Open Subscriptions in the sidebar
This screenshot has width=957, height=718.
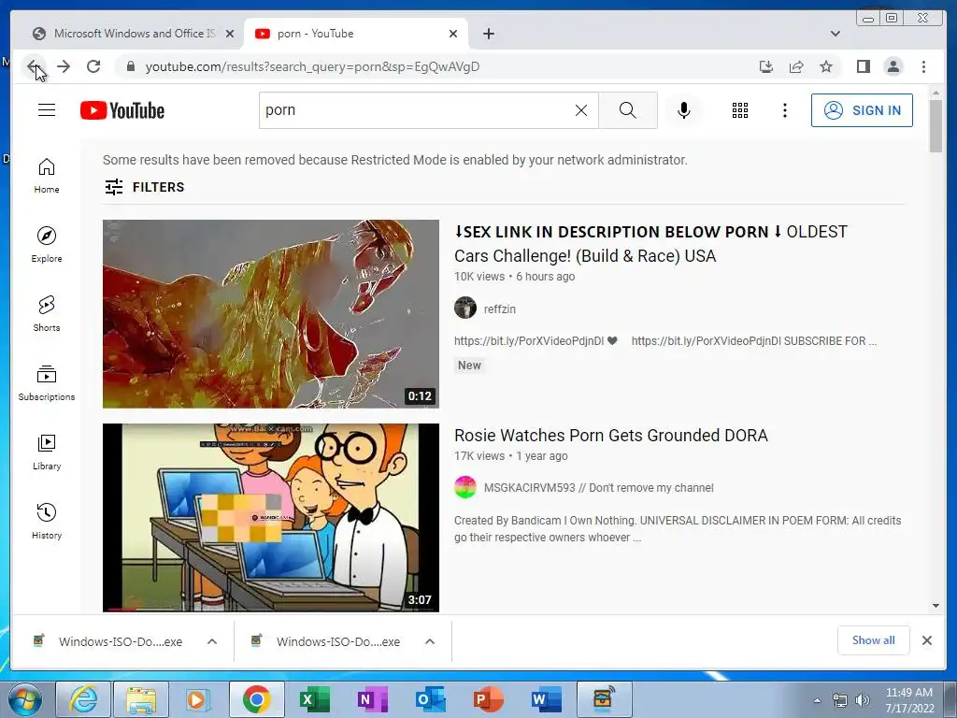coord(47,382)
